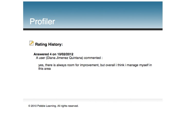This screenshot has height=139, width=185.
Task: Click the comment's second line "this area"
Action: point(44,69)
